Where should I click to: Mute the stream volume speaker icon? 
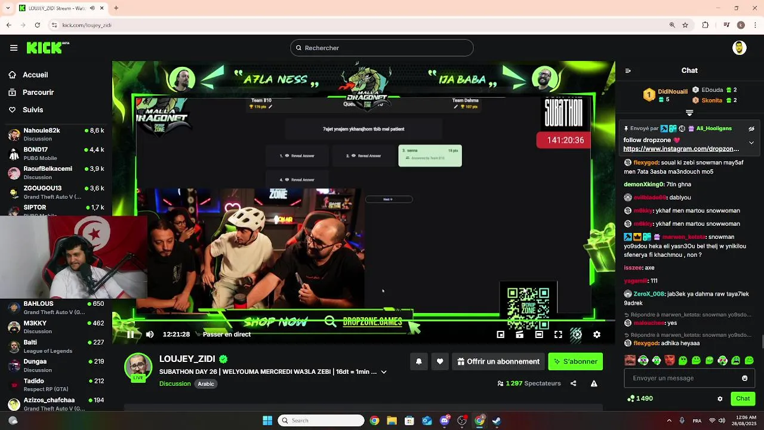pyautogui.click(x=150, y=334)
